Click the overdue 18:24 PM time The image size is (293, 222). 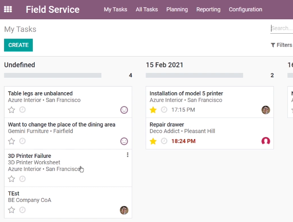[x=183, y=141]
